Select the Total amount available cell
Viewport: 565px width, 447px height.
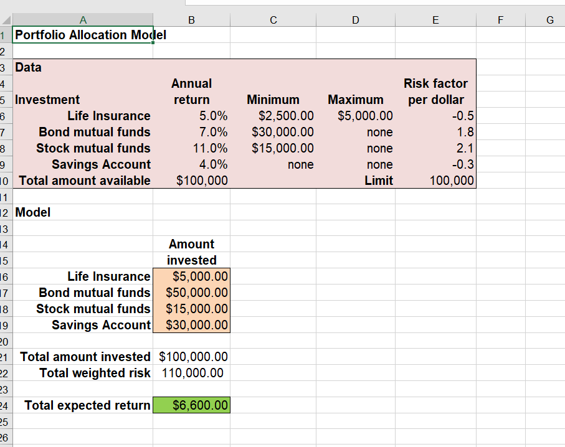(x=83, y=181)
